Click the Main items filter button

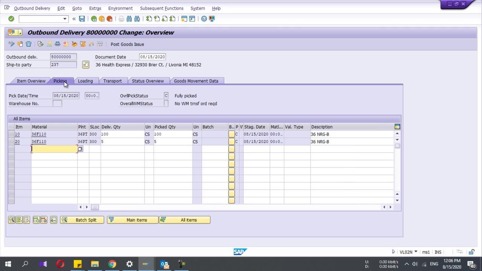(133, 220)
